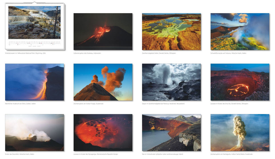
Task: Select caption 'Sinterterrassen im Yellowstone National Park, Wyoming, USA'
Action: tap(25, 53)
